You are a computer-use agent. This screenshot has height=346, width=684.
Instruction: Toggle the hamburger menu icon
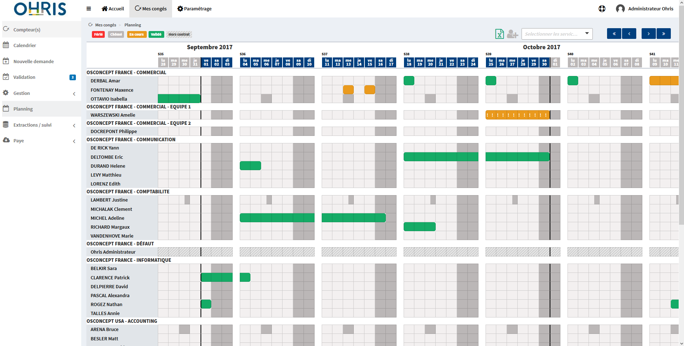coord(89,9)
